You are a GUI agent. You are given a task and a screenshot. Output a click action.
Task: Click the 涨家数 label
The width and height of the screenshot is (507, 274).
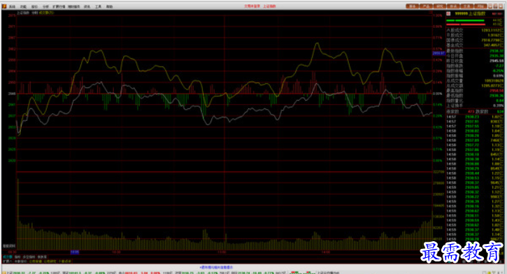452,111
